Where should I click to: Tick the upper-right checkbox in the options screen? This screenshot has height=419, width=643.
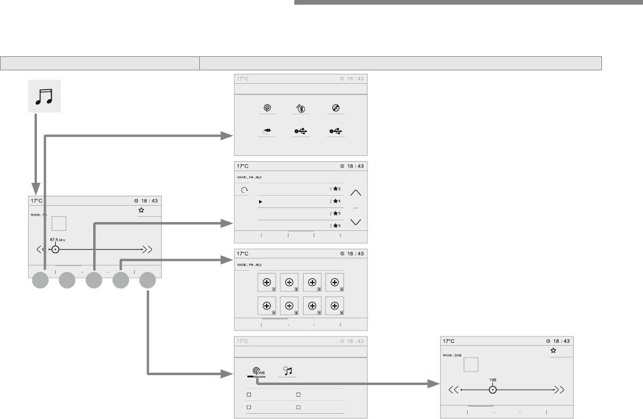pyautogui.click(x=298, y=395)
